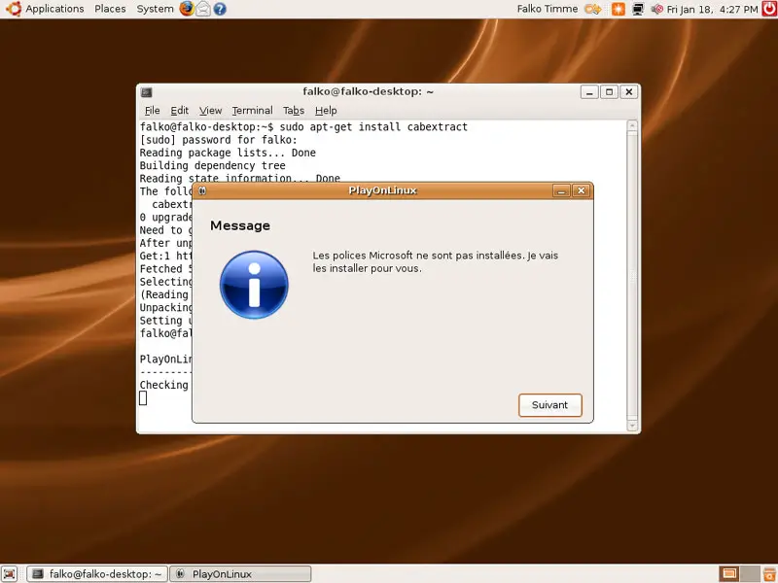
Task: Click the terminal window menu icon
Action: pyautogui.click(x=147, y=92)
